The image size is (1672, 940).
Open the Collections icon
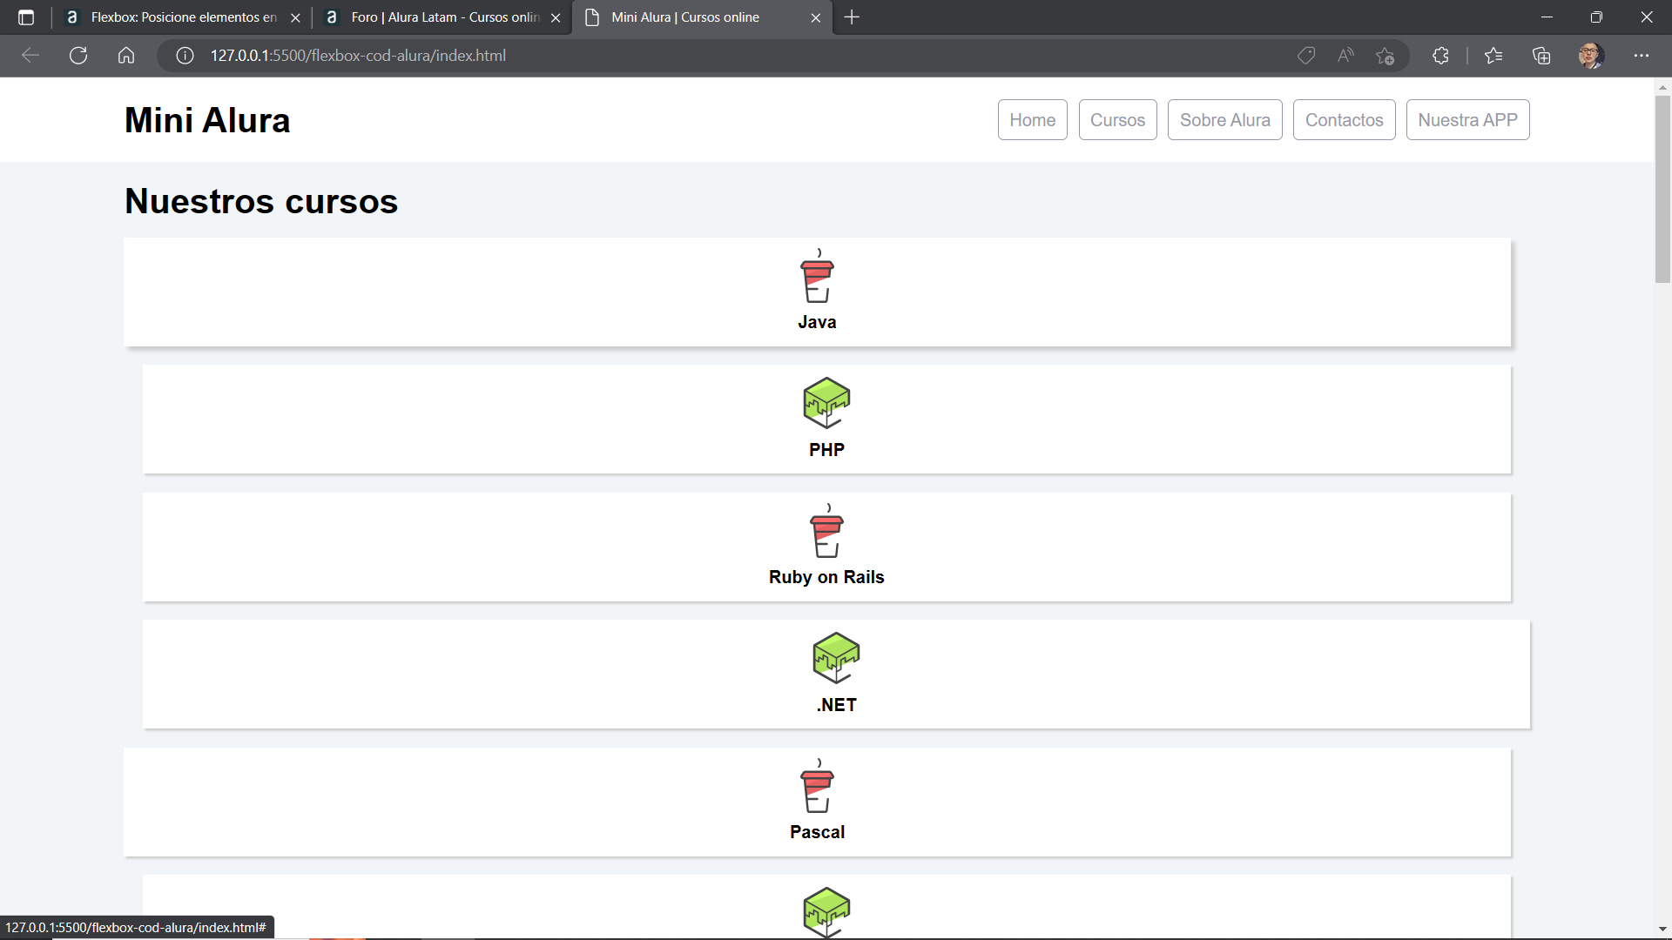pyautogui.click(x=1541, y=56)
